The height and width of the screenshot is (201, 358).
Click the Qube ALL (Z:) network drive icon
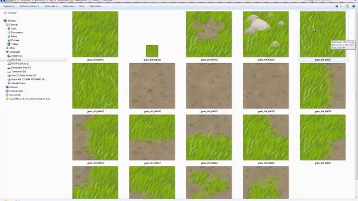coord(9,79)
